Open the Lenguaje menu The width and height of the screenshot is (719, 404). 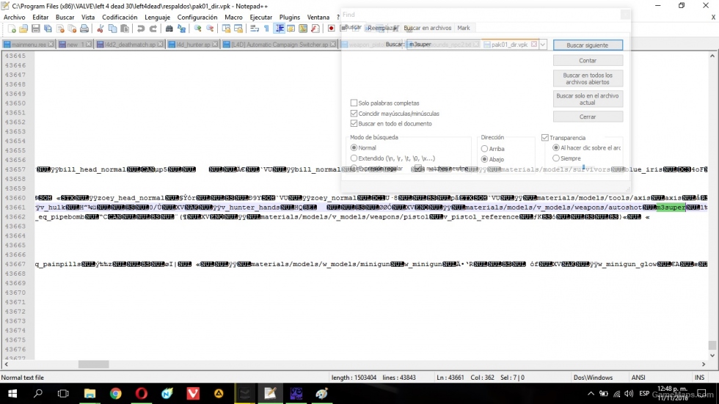(157, 17)
